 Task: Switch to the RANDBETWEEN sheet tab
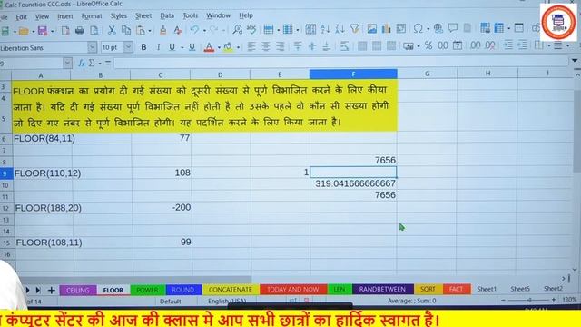pyautogui.click(x=382, y=289)
